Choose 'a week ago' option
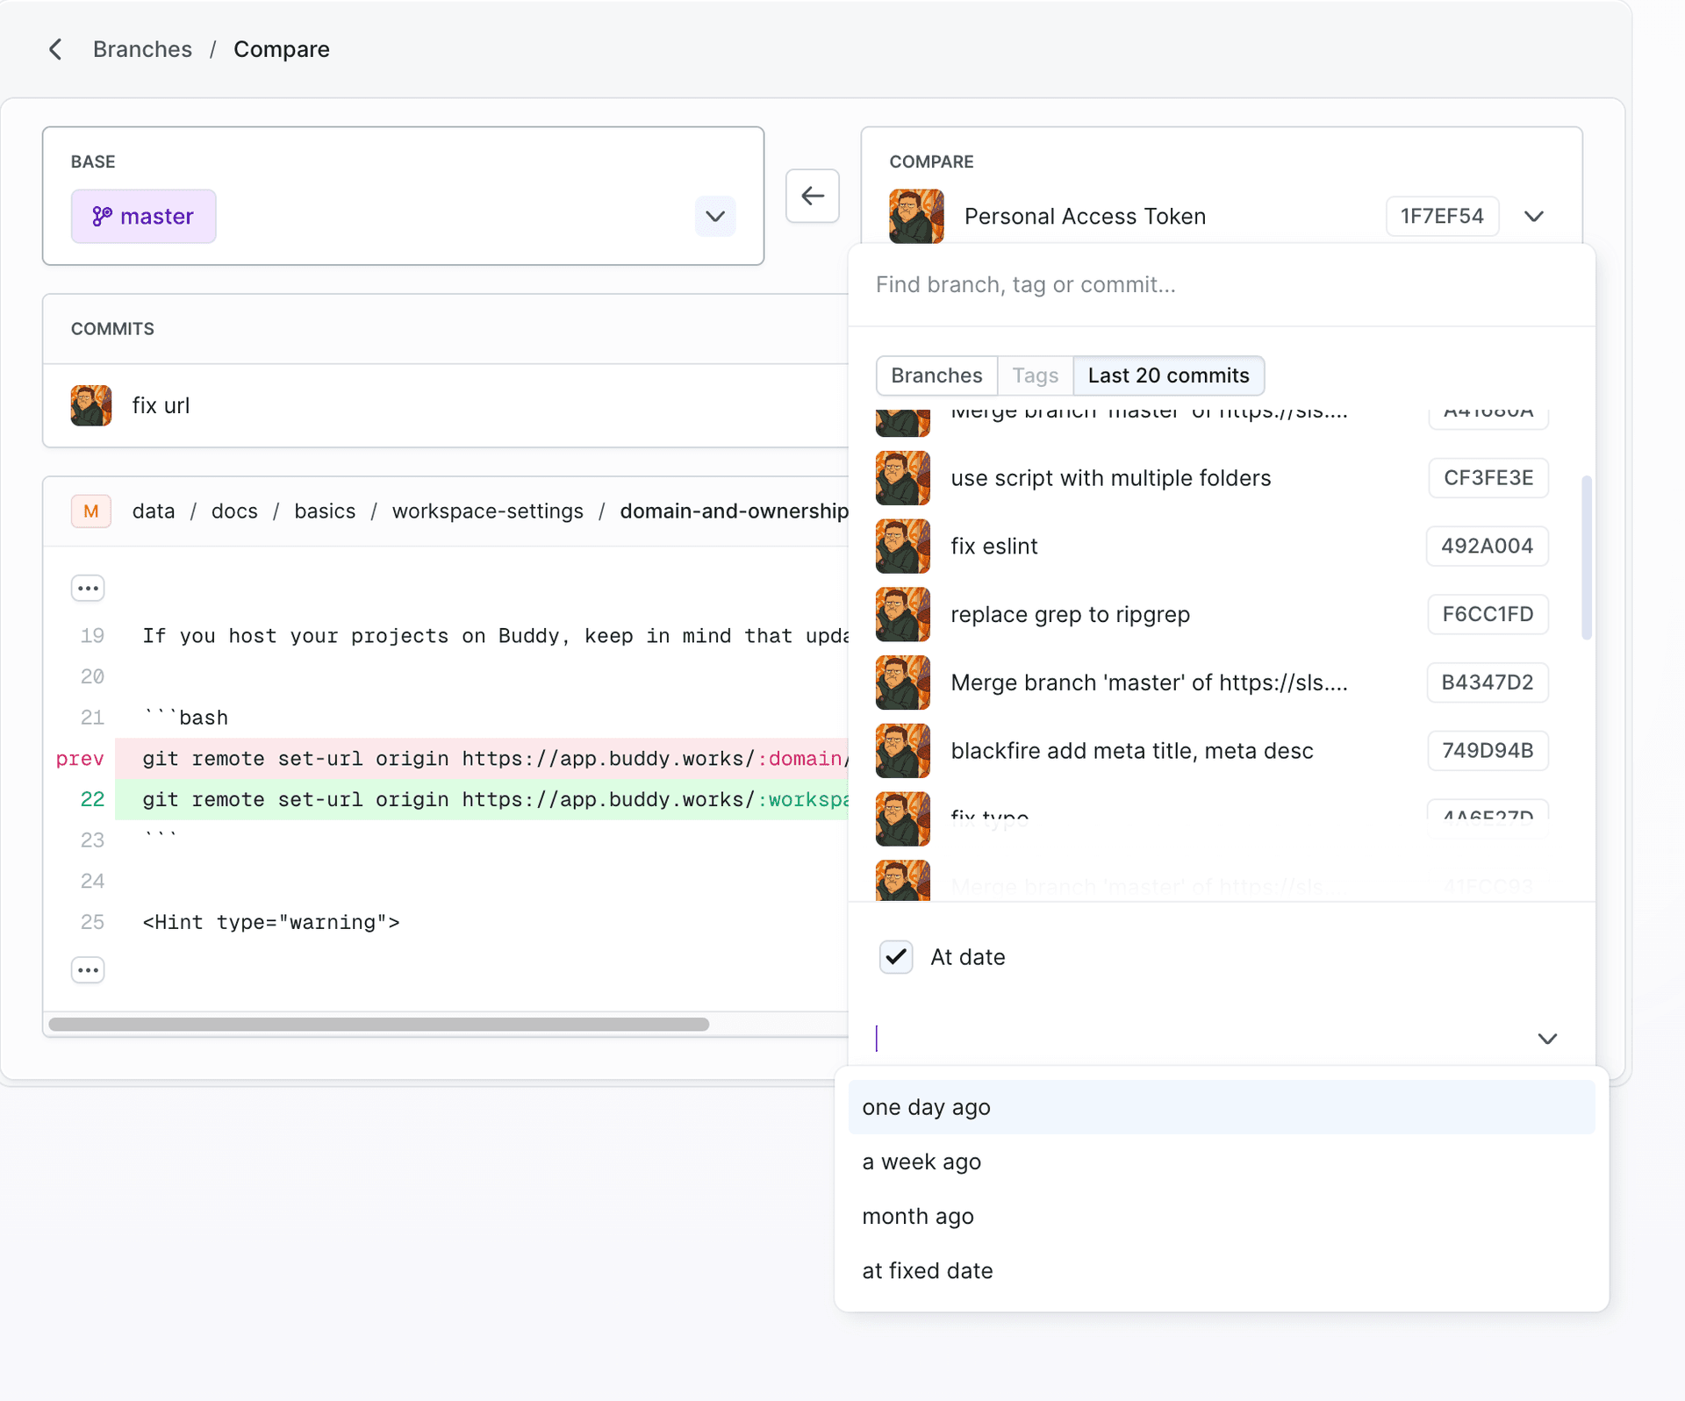Image resolution: width=1685 pixels, height=1401 pixels. click(x=1222, y=1162)
